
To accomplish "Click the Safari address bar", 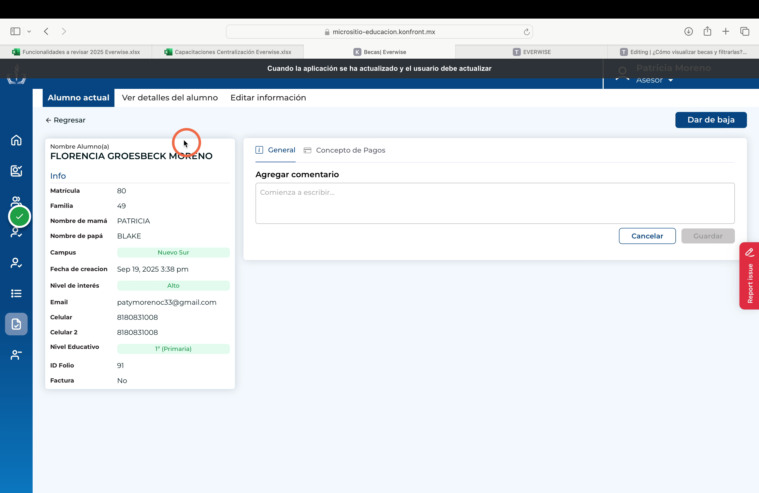I will [379, 32].
